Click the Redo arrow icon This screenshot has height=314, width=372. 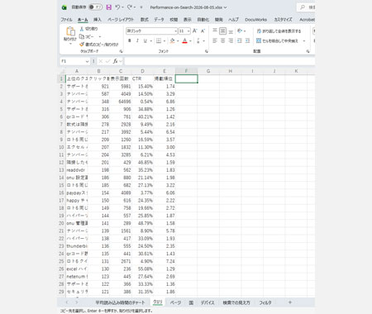129,7
